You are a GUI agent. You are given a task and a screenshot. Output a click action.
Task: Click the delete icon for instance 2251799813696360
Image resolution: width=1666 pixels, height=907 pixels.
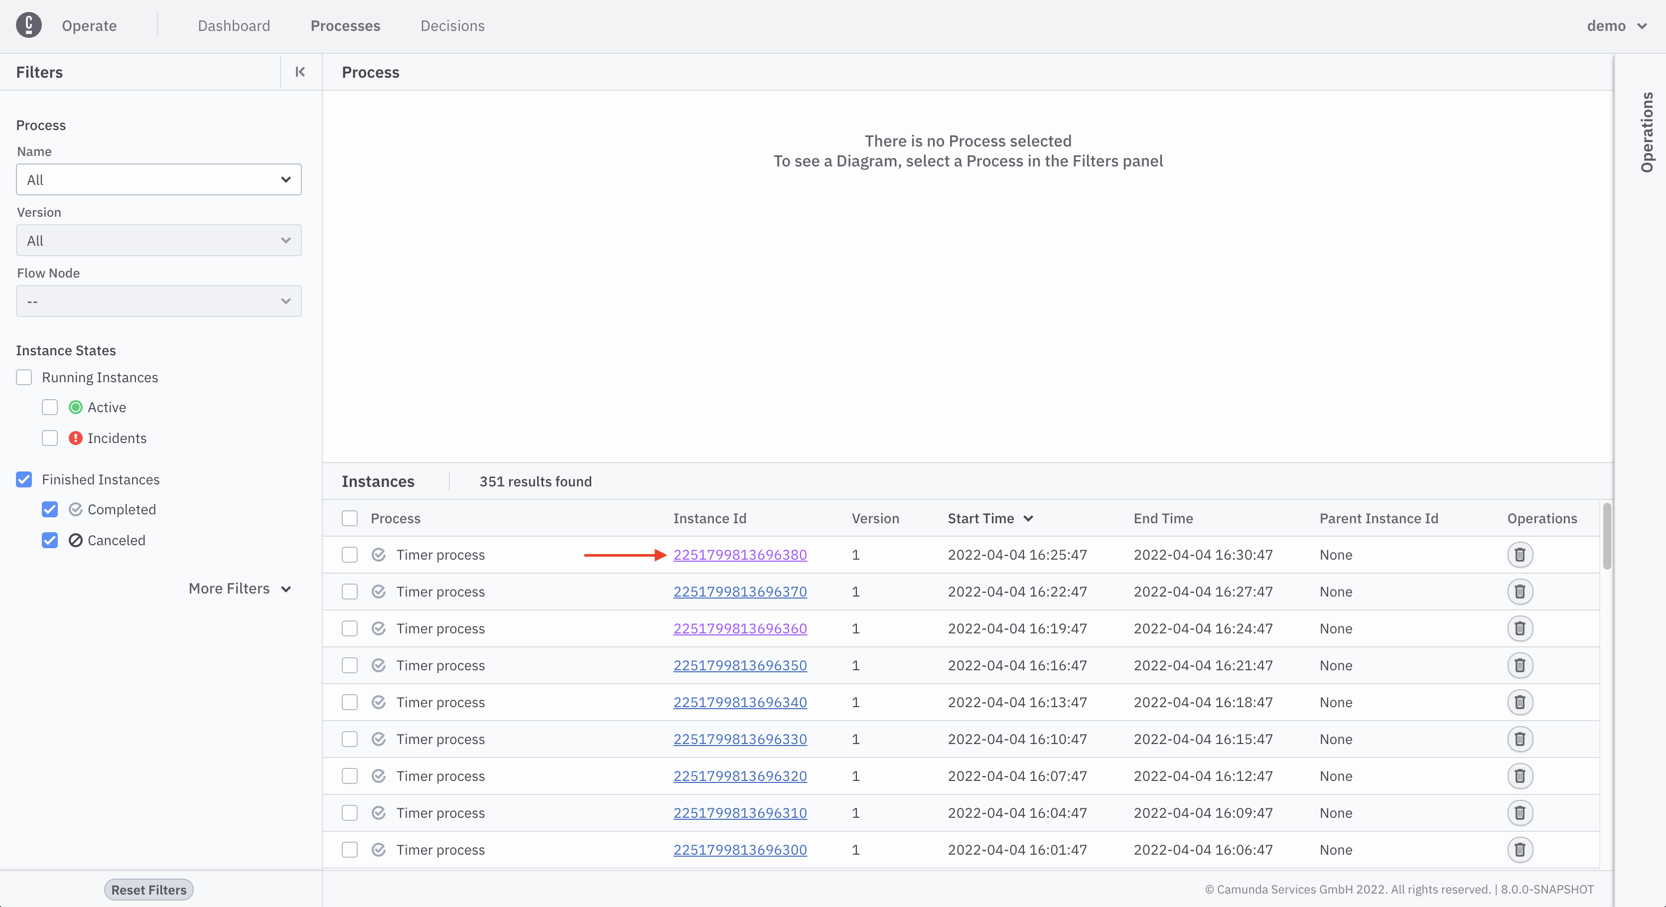pos(1521,628)
